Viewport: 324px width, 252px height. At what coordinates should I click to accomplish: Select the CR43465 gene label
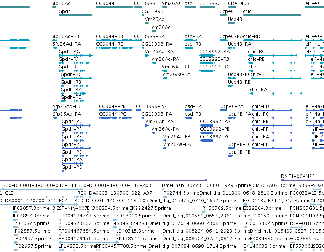(238, 3)
